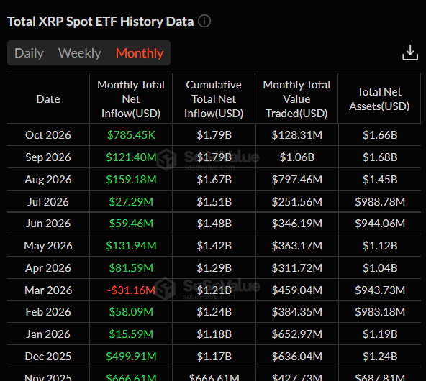Click the Apr 2026 date cell
This screenshot has width=426, height=381.
coord(48,268)
